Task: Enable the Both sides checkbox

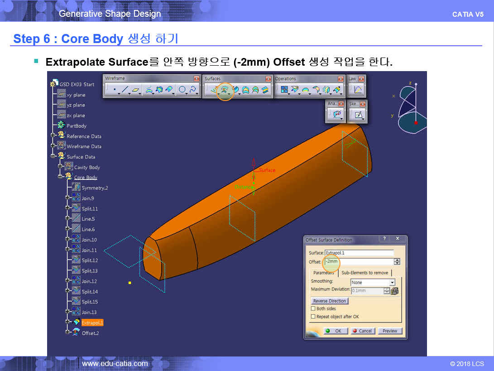Action: pos(313,309)
